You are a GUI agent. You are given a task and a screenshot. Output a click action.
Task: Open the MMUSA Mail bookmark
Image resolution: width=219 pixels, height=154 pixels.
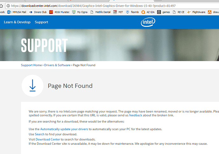(17, 12)
